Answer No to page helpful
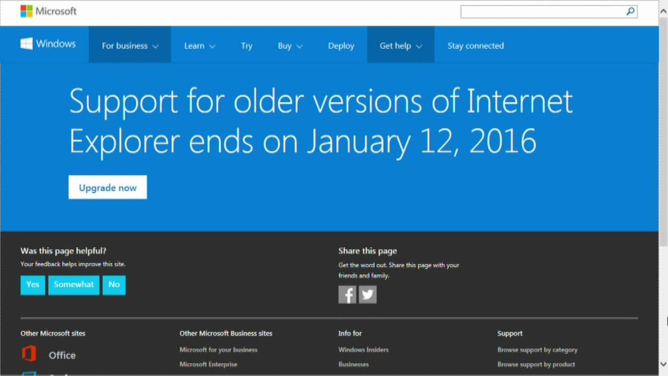This screenshot has width=668, height=376. (x=114, y=285)
